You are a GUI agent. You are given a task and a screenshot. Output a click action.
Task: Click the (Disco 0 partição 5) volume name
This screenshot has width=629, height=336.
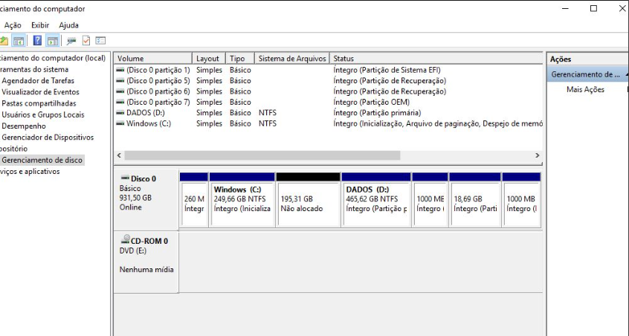point(158,80)
